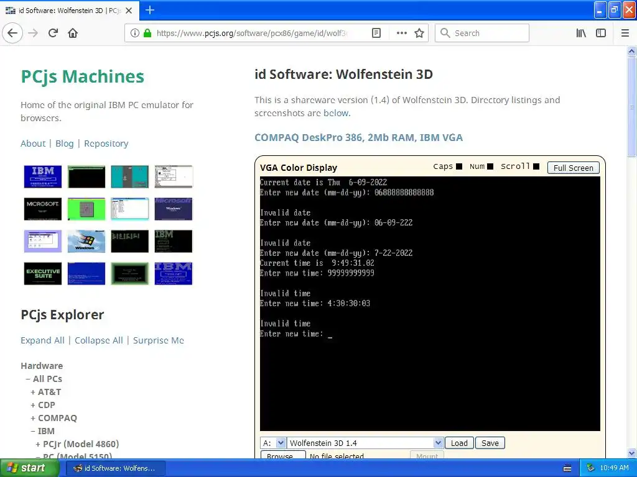
Task: Open the EXECUTIVE SUITE thumbnail
Action: pyautogui.click(x=43, y=273)
